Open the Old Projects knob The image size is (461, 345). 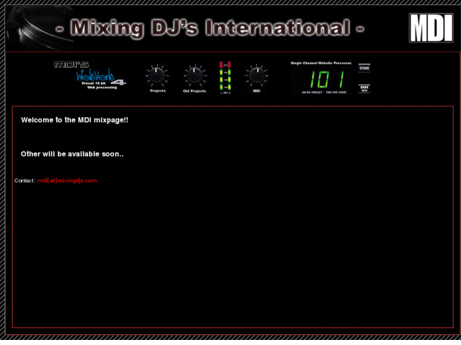point(194,76)
